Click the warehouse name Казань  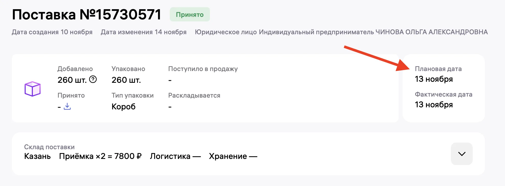pyautogui.click(x=37, y=156)
